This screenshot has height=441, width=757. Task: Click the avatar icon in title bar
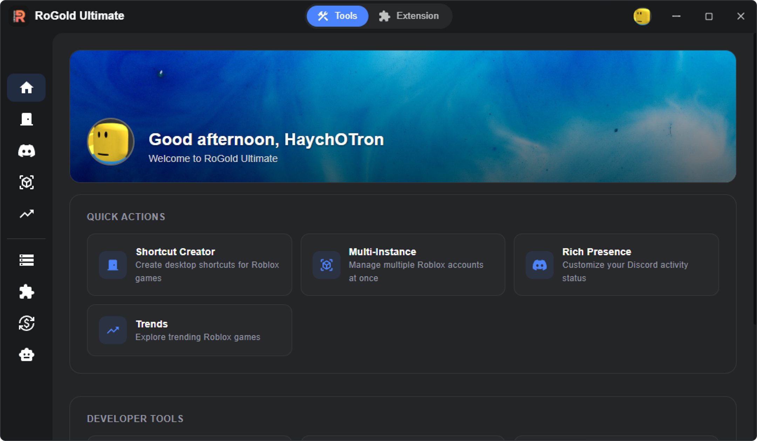click(x=642, y=16)
